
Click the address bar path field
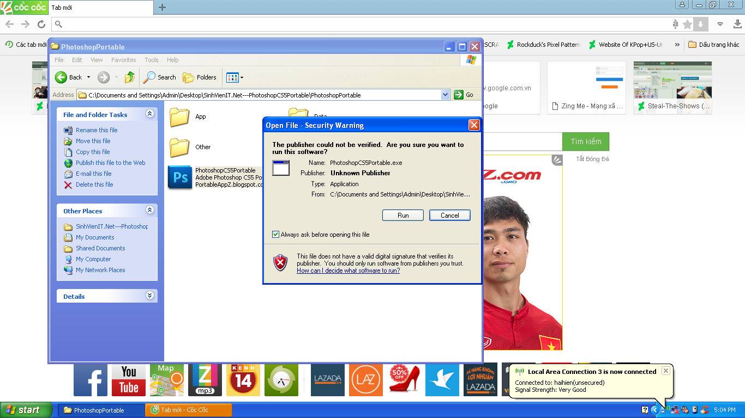tap(259, 95)
